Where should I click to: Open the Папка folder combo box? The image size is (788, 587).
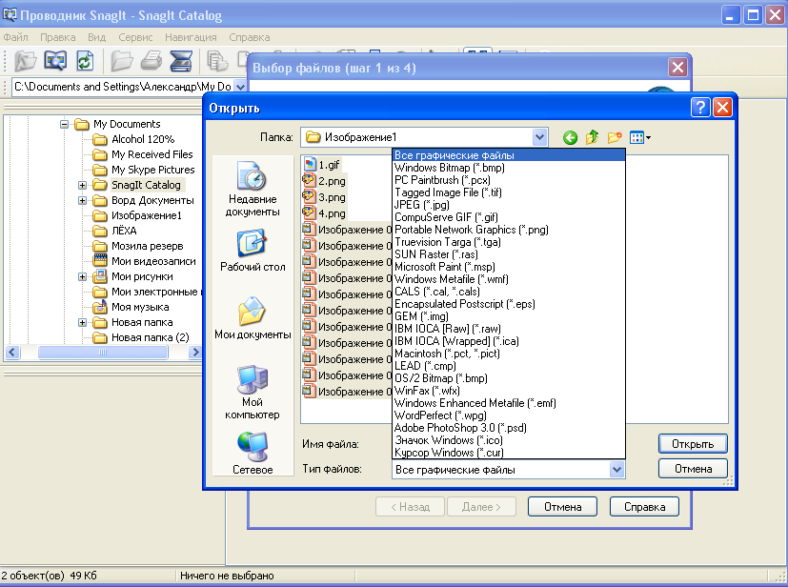coord(424,137)
